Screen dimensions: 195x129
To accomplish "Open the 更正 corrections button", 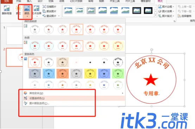I will 18,10.
